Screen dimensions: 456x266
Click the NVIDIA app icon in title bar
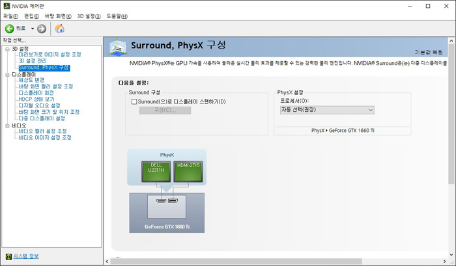(x=7, y=6)
